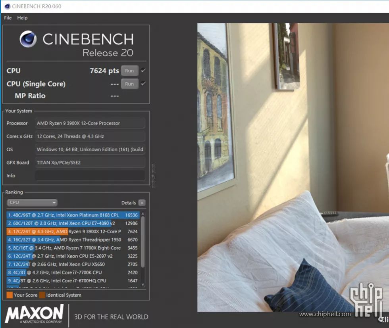Click the orange Your Score legend swatch
This screenshot has width=389, height=328.
[10, 295]
